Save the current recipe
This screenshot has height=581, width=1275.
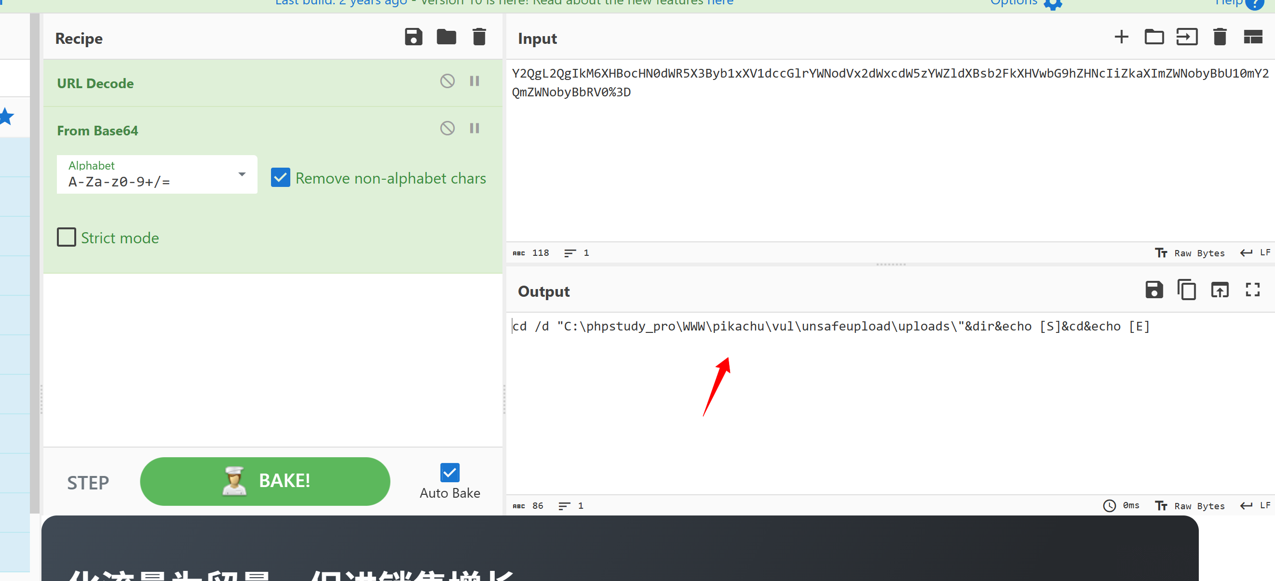tap(413, 37)
